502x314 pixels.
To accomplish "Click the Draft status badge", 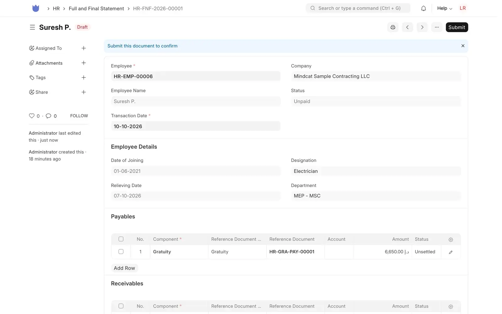I will pos(82,27).
